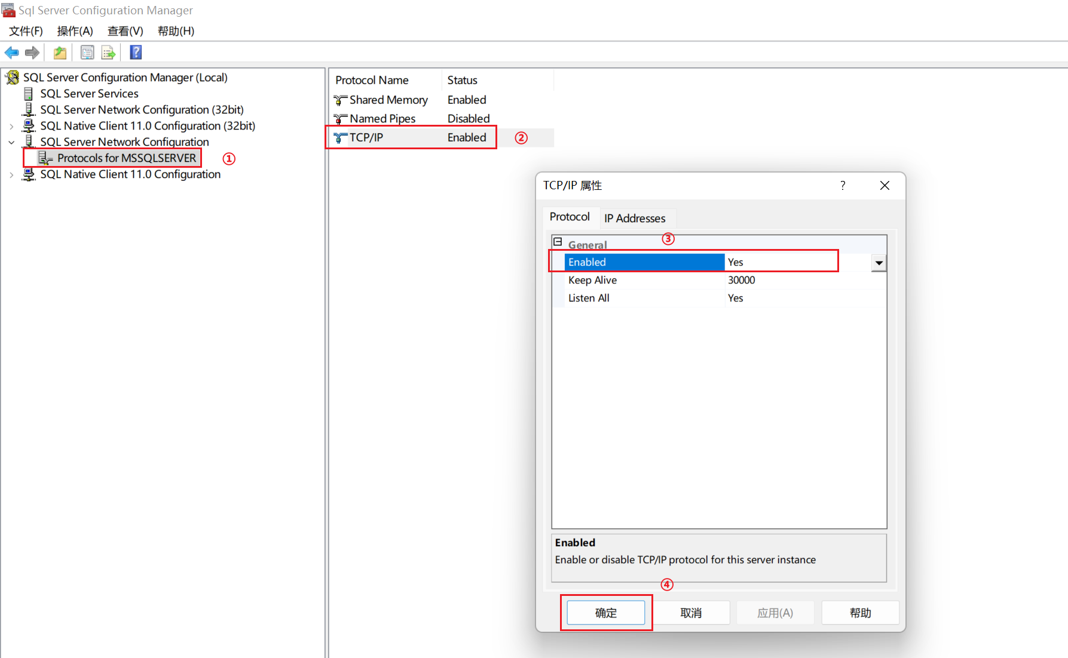Open the 查看(V) menu

click(126, 31)
